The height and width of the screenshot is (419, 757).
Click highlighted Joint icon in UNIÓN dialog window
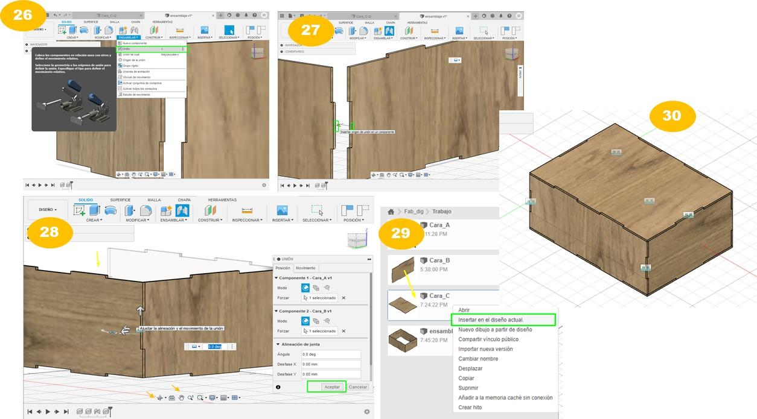(x=182, y=210)
